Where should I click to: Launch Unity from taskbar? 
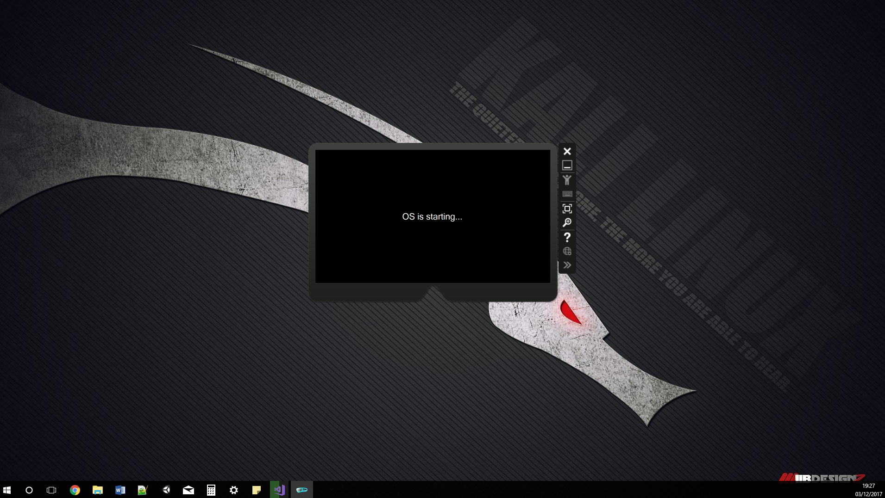165,490
